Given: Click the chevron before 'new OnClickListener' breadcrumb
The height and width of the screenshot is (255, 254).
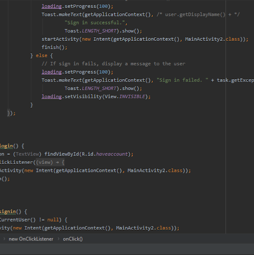Looking at the screenshot, I should [x=4, y=239].
